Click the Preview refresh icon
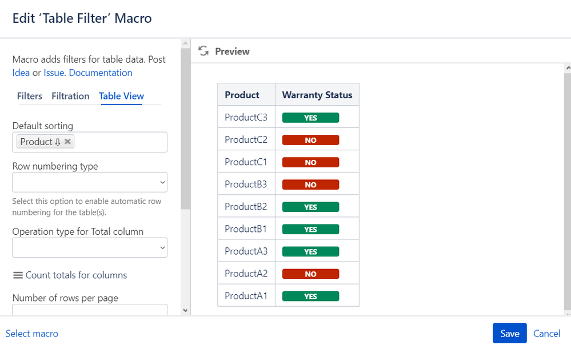Screen dimensions: 571x349 click(x=203, y=51)
